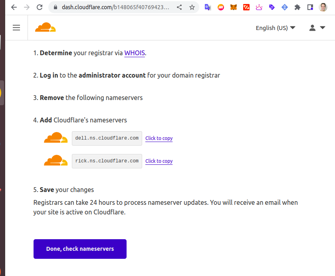This screenshot has width=335, height=276.
Task: Bookmark this page with the star
Action: pos(192,7)
